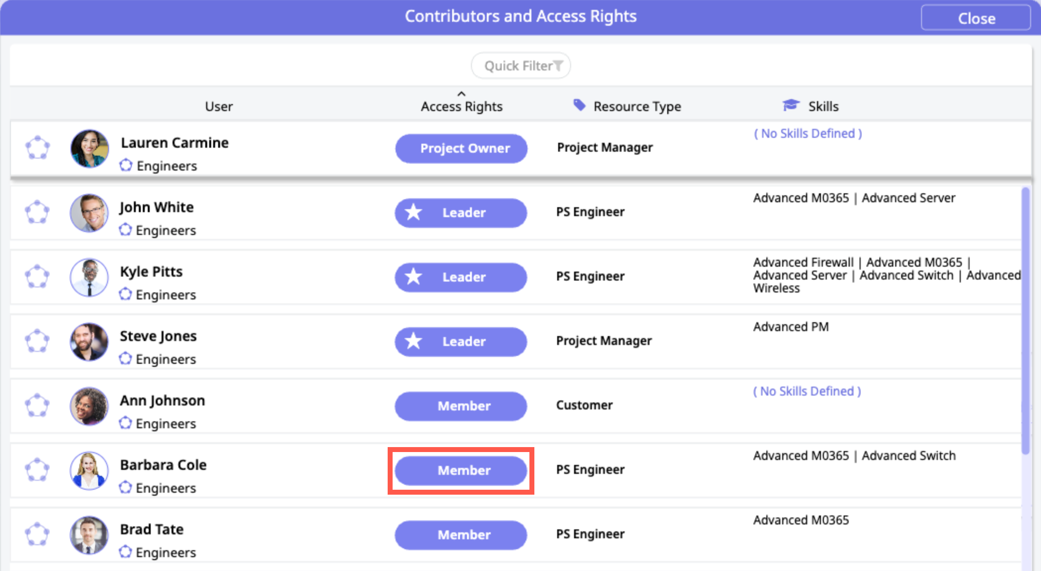The width and height of the screenshot is (1041, 571).
Task: Toggle Ann Johnson's Member access badge
Action: [461, 406]
